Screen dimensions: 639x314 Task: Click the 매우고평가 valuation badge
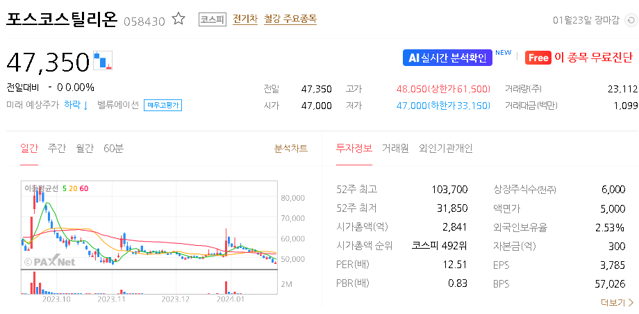point(163,106)
